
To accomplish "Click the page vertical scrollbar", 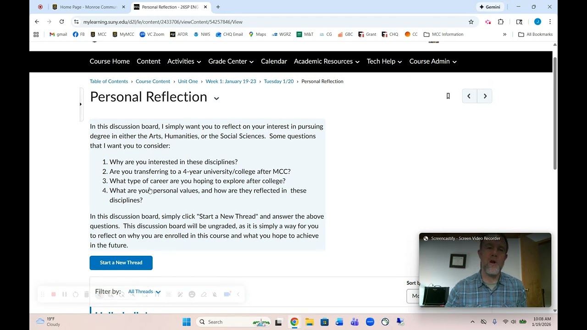I will coord(555,113).
